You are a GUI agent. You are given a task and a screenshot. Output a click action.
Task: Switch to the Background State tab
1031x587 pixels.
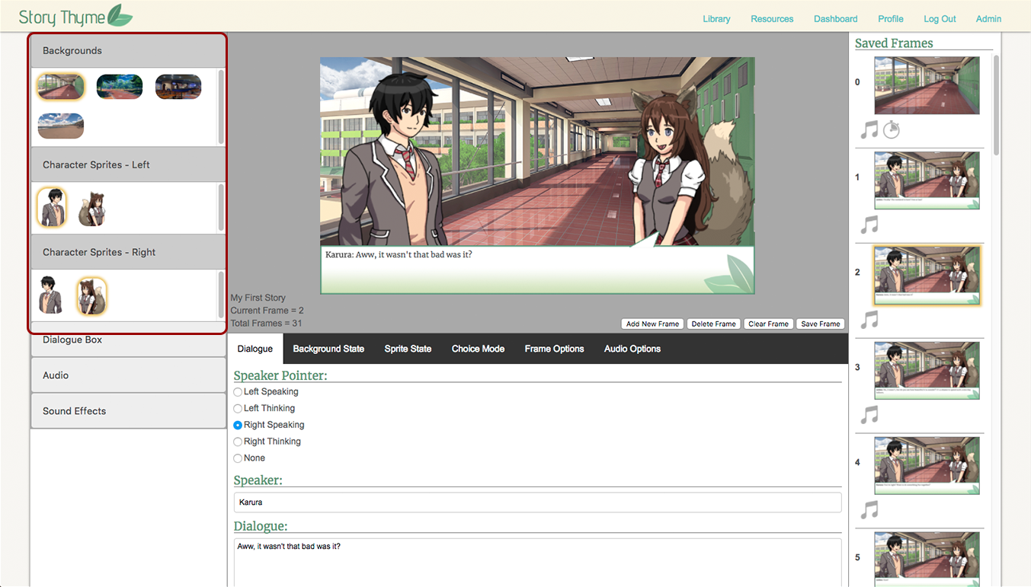[328, 349]
